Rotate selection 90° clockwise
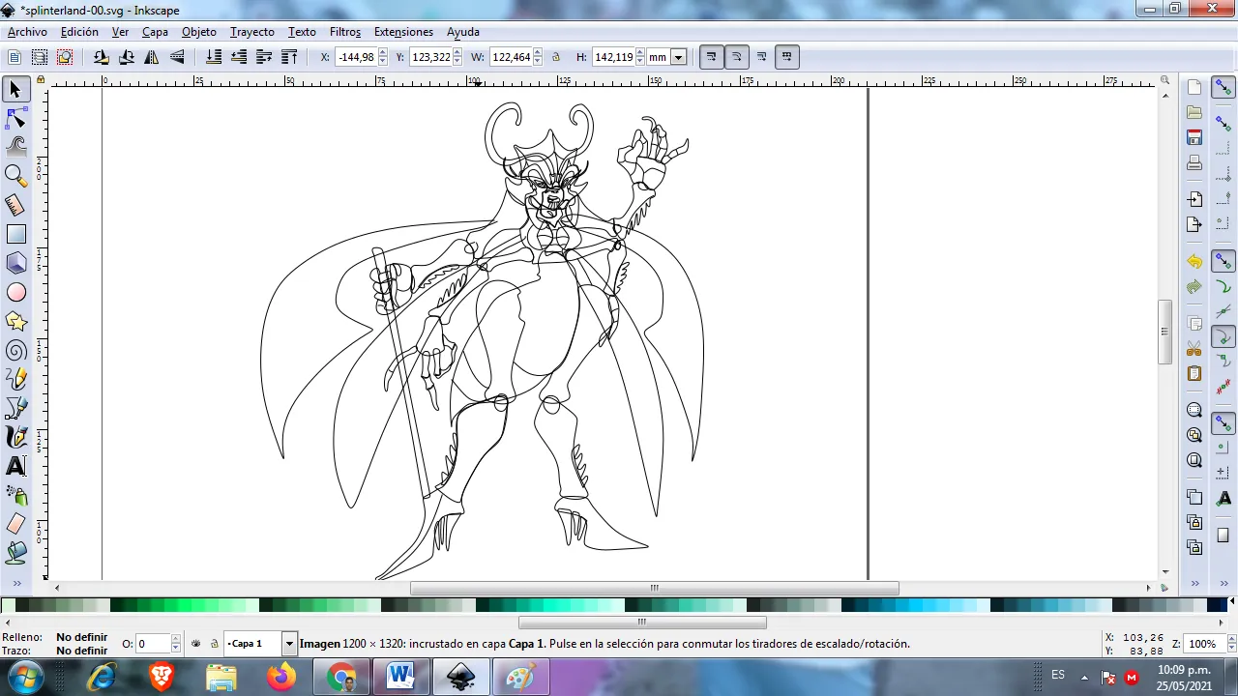The height and width of the screenshot is (696, 1238). [127, 57]
